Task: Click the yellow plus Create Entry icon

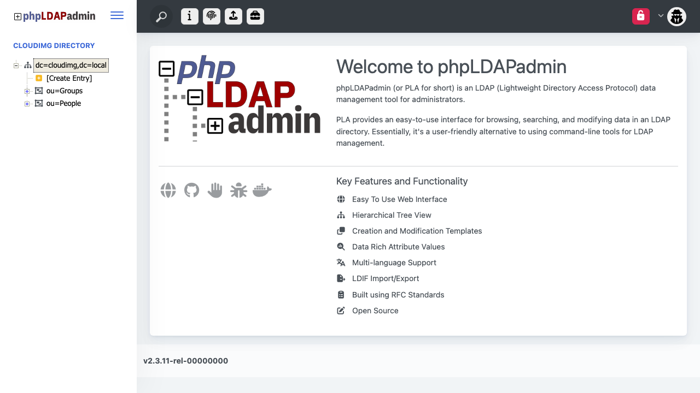Action: pos(39,78)
